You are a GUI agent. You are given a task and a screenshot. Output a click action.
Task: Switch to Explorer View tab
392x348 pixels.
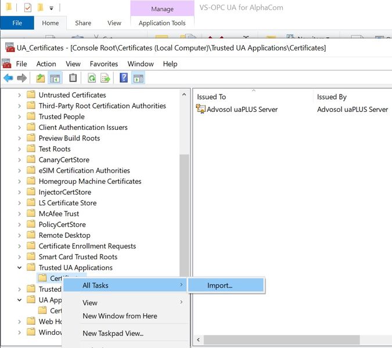[114, 23]
